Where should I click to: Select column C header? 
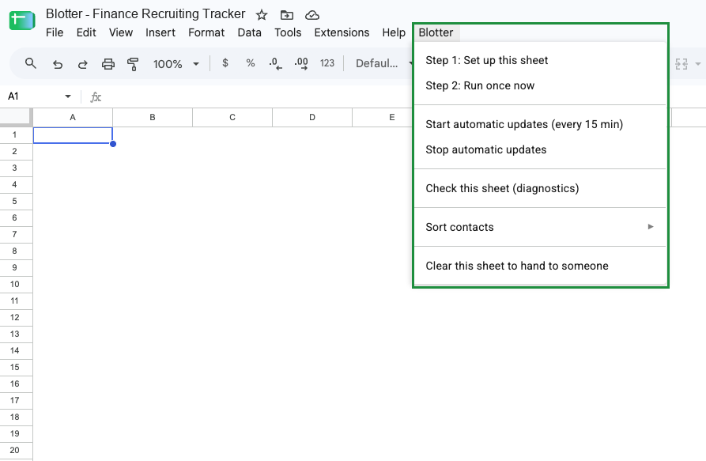pos(232,118)
